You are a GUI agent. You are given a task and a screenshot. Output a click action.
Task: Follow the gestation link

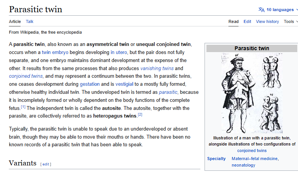pos(90,84)
